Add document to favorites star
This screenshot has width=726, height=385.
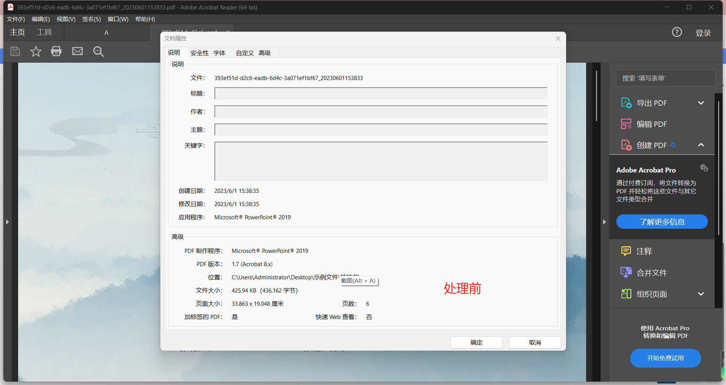click(x=36, y=51)
